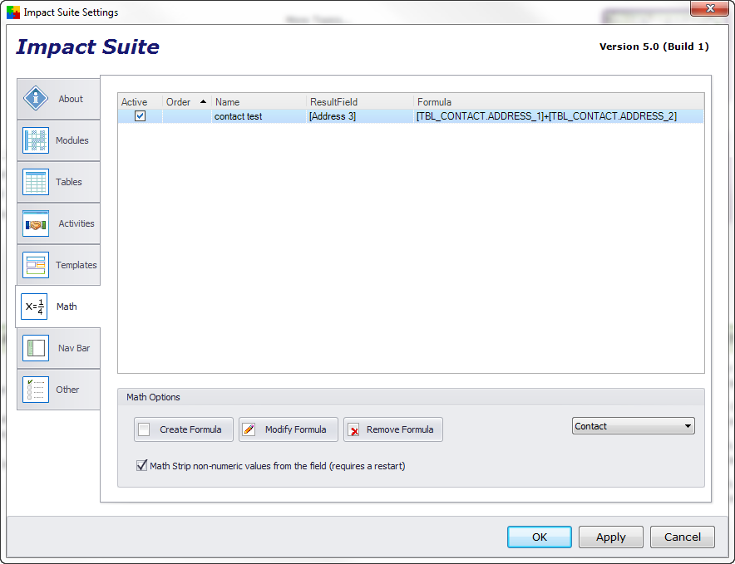
Task: Confirm settings with OK
Action: pos(539,537)
